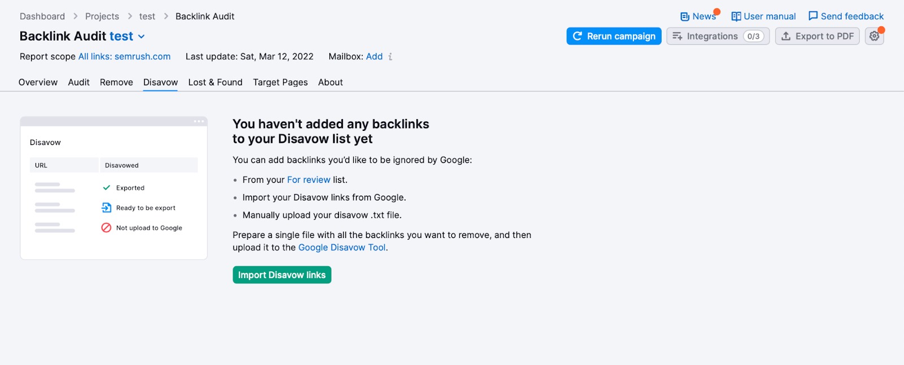This screenshot has height=365, width=904.
Task: Expand the project name dropdown chevron
Action: [x=141, y=37]
